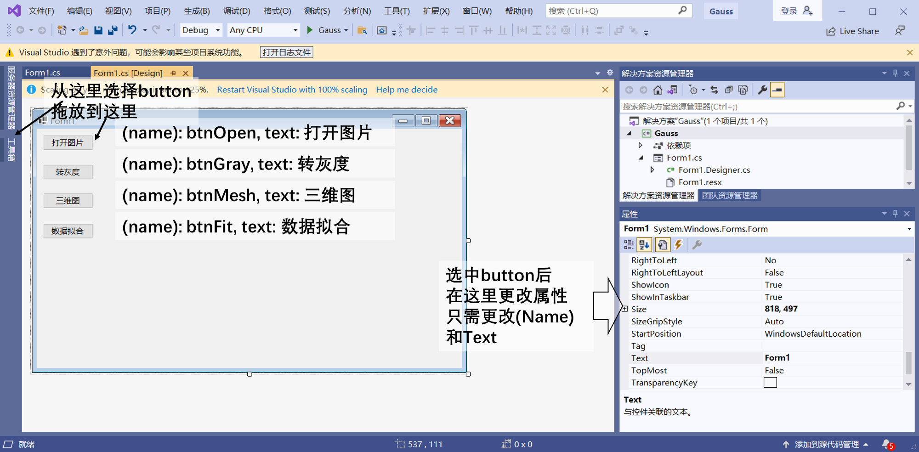
Task: Click the Open File folder icon
Action: [x=84, y=30]
